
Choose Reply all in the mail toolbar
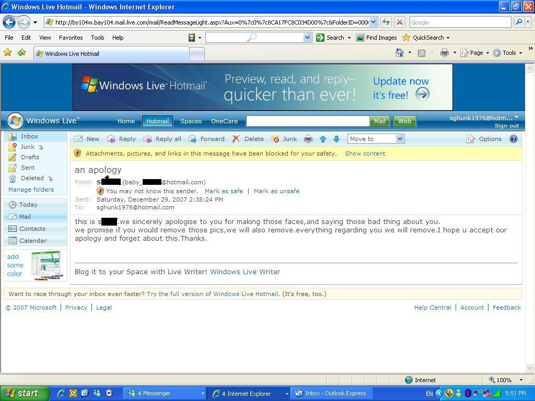click(162, 139)
